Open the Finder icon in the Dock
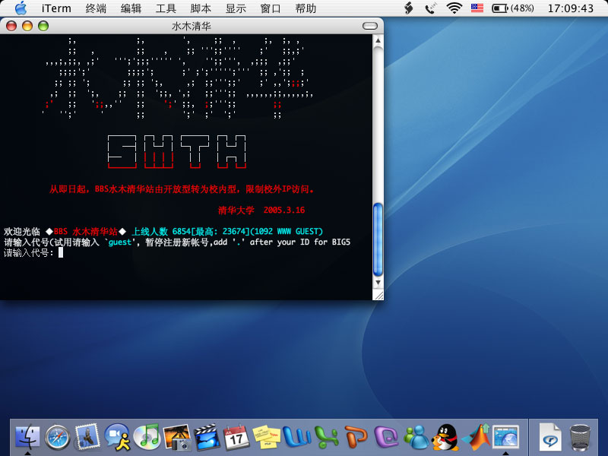The image size is (608, 456). pyautogui.click(x=27, y=438)
